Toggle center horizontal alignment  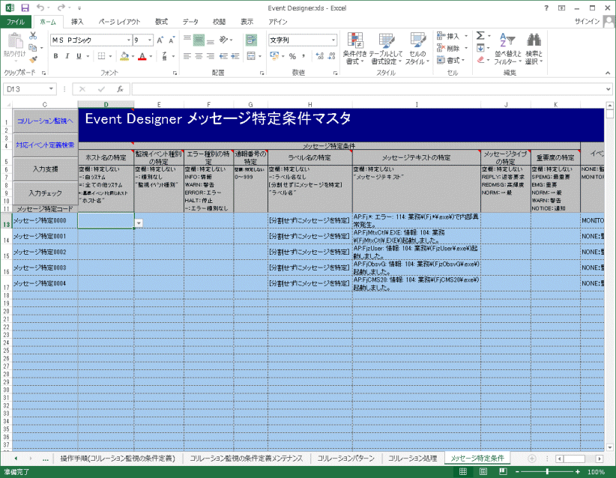[x=199, y=56]
